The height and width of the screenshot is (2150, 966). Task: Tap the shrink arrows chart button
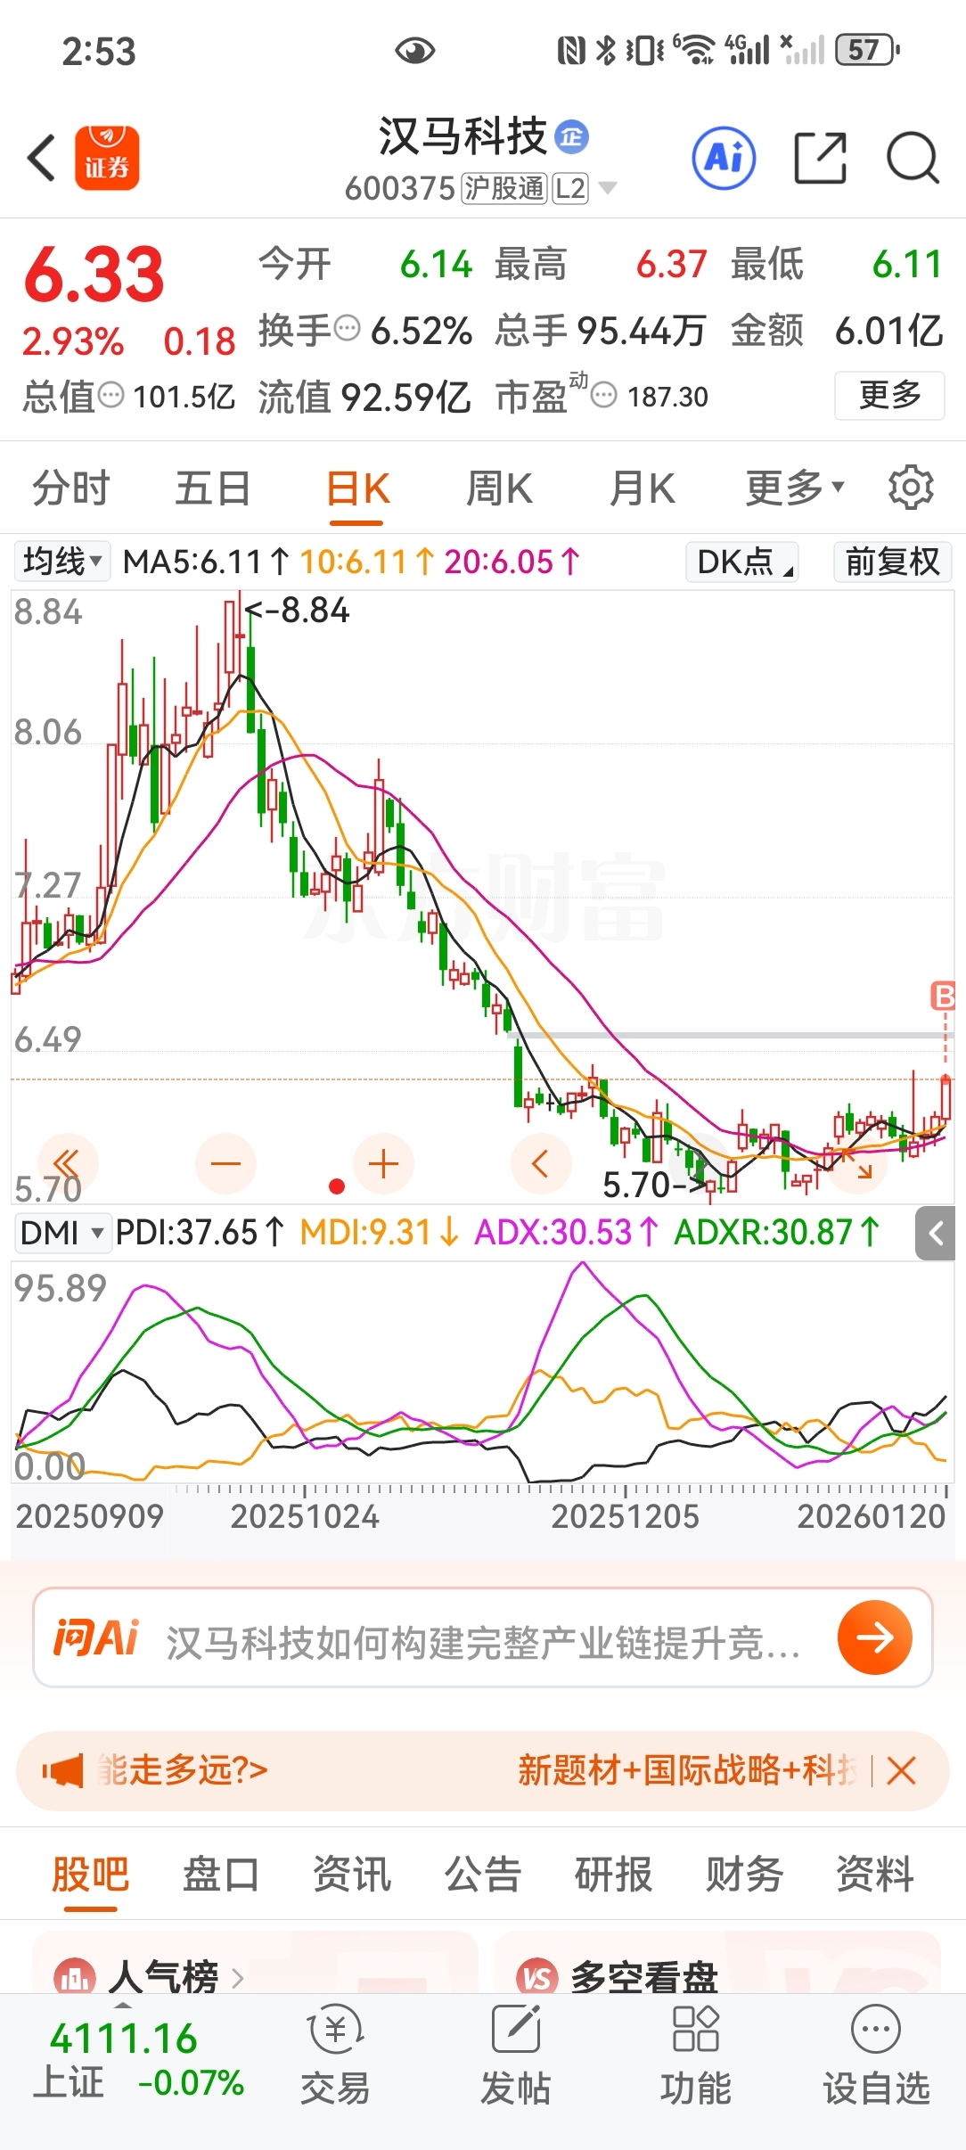pos(857,1164)
